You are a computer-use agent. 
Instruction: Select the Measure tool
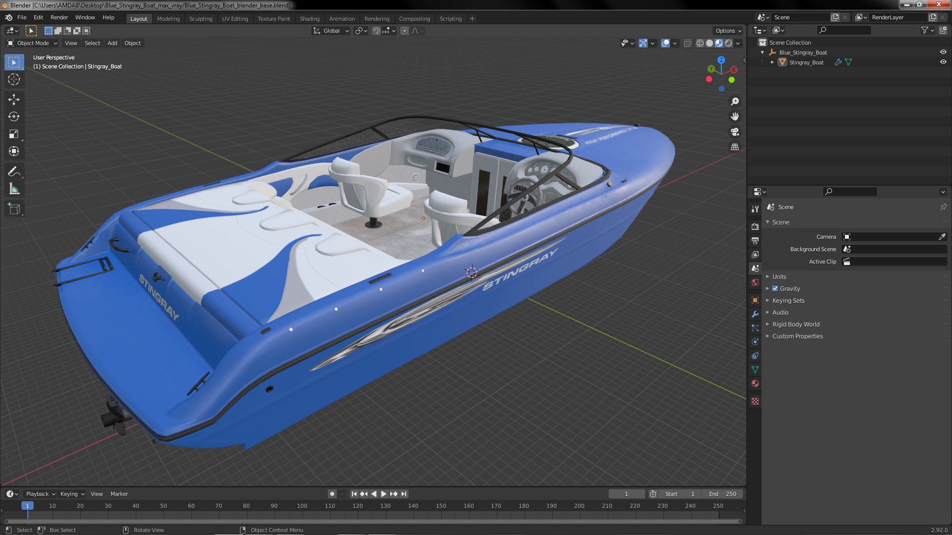[14, 189]
